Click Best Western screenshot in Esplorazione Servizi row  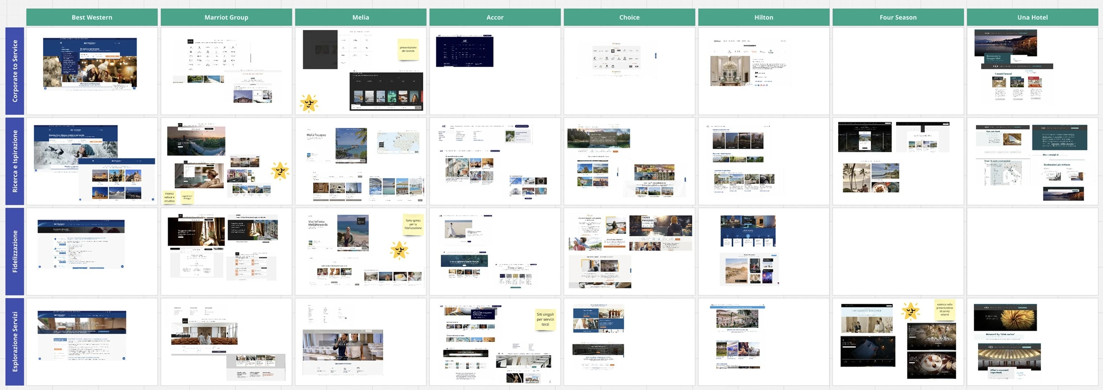[x=82, y=335]
